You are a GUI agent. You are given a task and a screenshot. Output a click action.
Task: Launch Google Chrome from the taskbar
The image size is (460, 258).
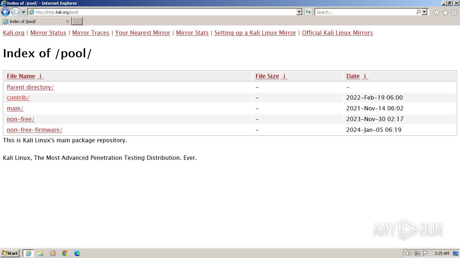[65, 253]
